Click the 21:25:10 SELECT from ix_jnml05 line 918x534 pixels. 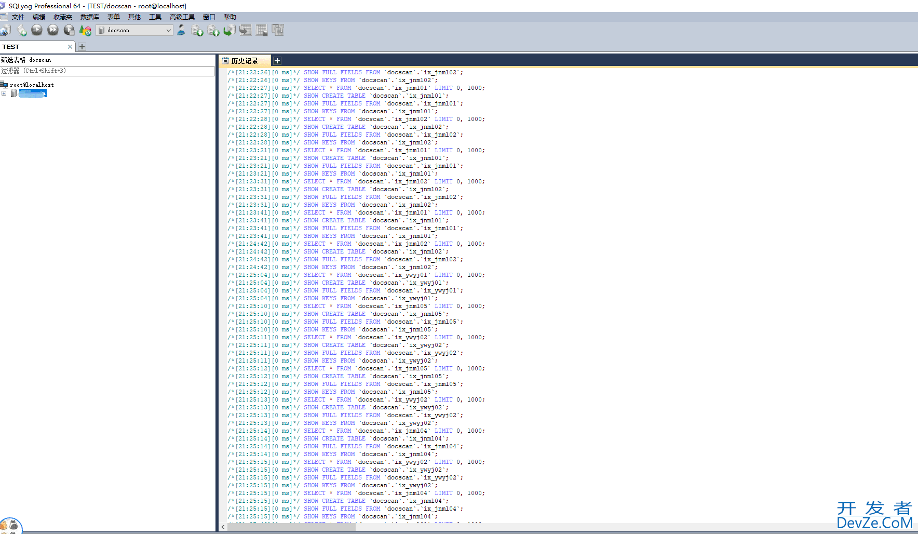(x=356, y=306)
